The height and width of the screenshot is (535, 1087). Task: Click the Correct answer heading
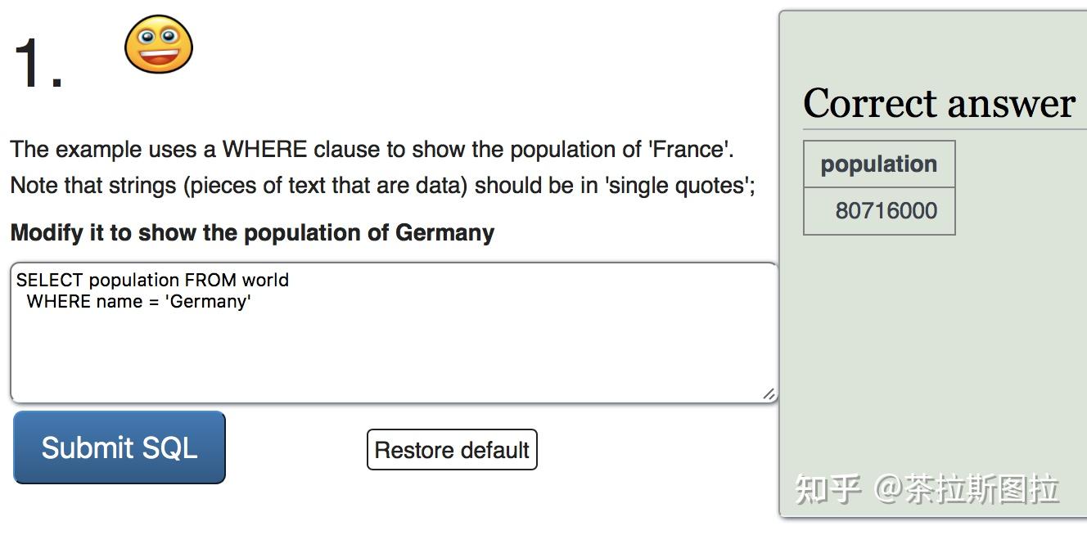tap(939, 104)
